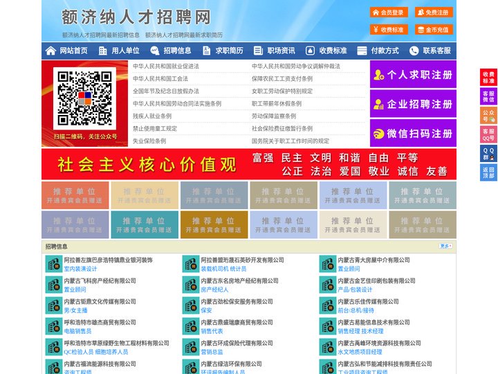Open 联系客服 navigation item

pyautogui.click(x=436, y=51)
